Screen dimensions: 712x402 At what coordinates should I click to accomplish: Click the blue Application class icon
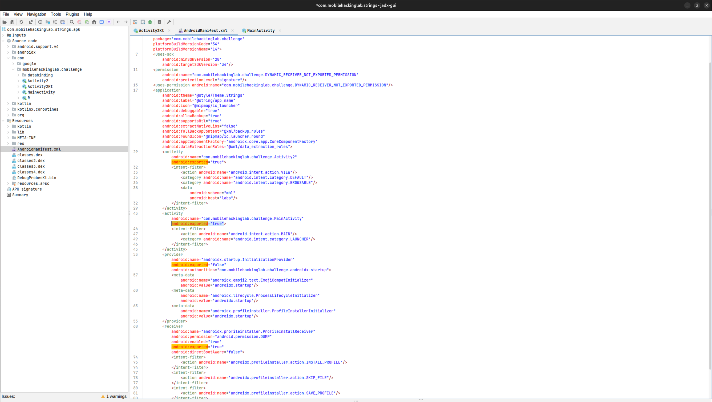click(x=102, y=22)
